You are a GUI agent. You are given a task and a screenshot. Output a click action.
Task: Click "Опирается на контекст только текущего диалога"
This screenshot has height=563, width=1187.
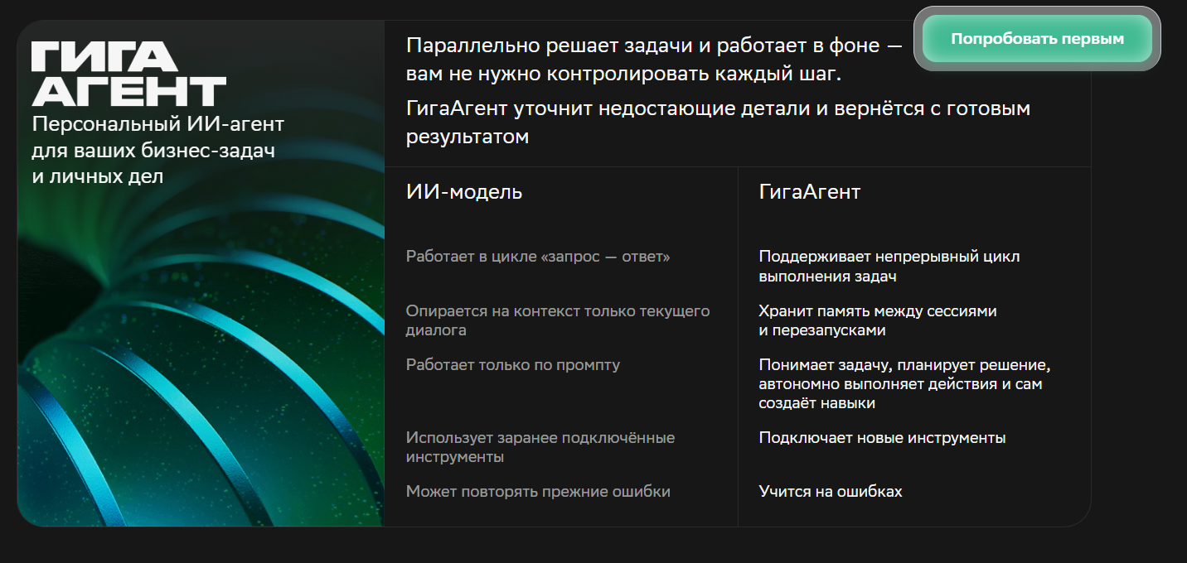(558, 320)
